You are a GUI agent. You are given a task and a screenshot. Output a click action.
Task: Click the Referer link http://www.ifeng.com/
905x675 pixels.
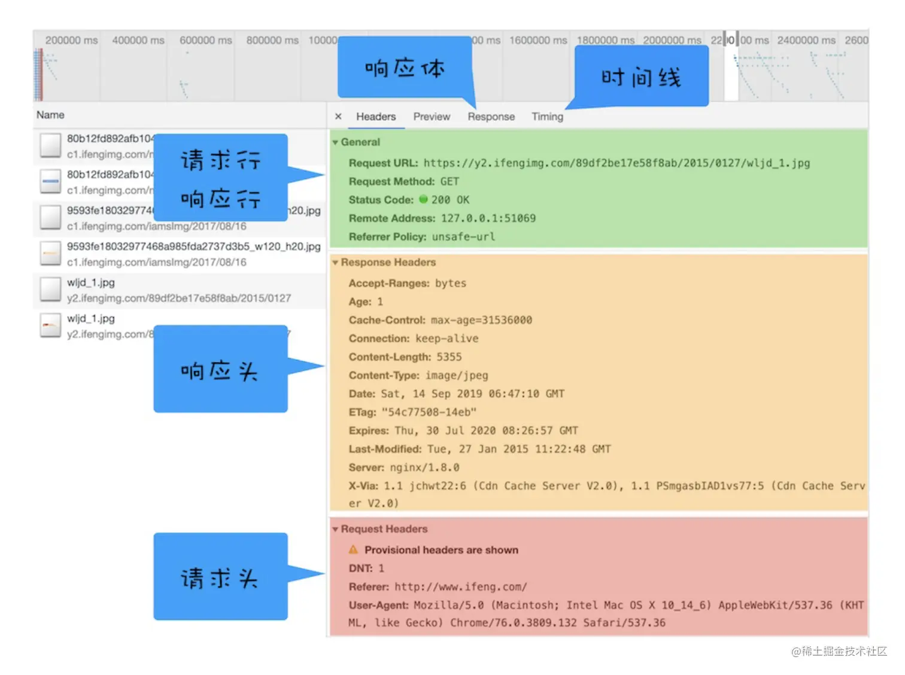click(x=460, y=586)
